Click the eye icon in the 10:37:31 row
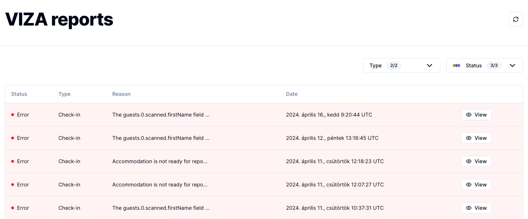This screenshot has width=528, height=219. (x=469, y=208)
